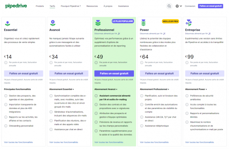Click header Faites un essai gratuit button
The height and width of the screenshot is (149, 229).
pyautogui.click(x=210, y=6)
